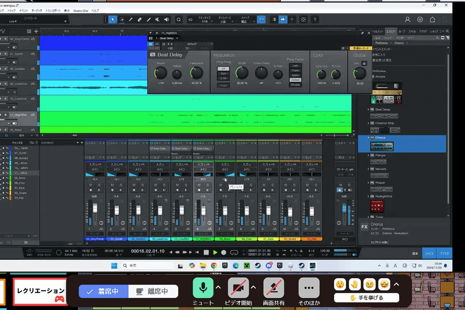Select the Arrow tool in toolbar
465x310 pixels.
coord(113,19)
